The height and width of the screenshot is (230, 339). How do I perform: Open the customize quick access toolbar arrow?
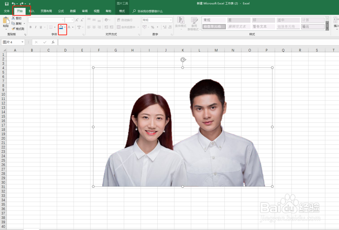29,4
